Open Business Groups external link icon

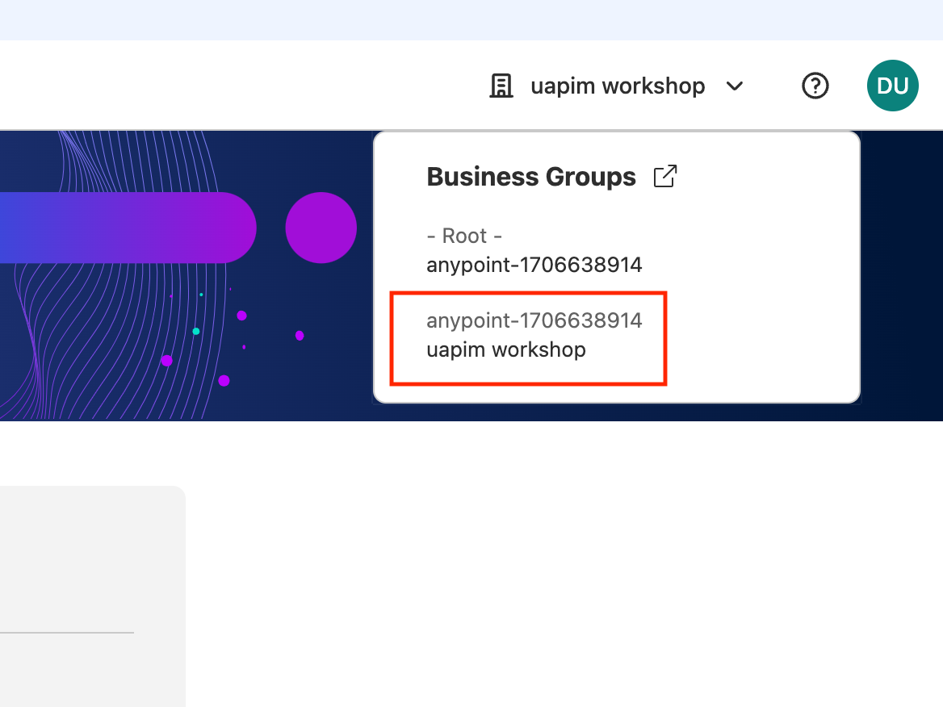(x=665, y=176)
